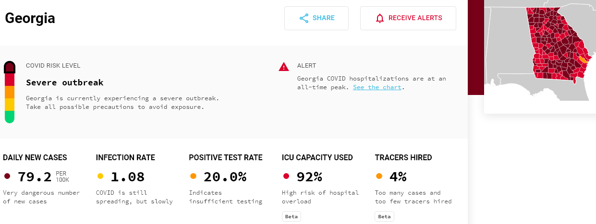Click the orange dot beside 20.0% positive rate
596x224 pixels.
click(193, 176)
